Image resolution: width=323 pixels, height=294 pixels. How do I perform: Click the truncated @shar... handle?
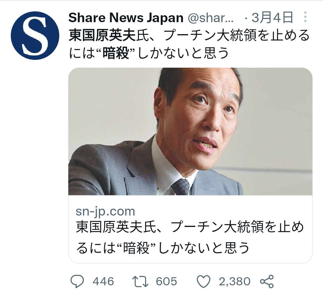click(210, 18)
